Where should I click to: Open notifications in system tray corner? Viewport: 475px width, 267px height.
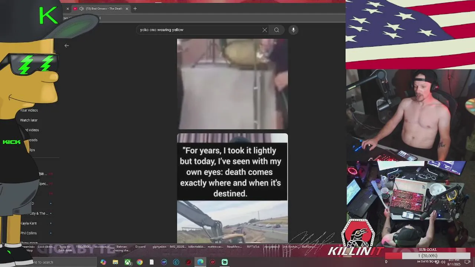pos(468,262)
